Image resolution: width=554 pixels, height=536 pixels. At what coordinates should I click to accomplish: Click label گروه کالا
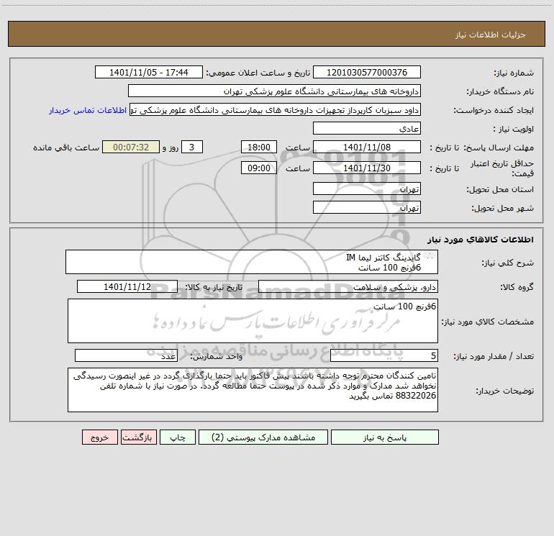point(517,288)
